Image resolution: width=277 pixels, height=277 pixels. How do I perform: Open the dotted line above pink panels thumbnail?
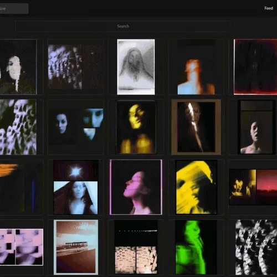click(x=136, y=248)
